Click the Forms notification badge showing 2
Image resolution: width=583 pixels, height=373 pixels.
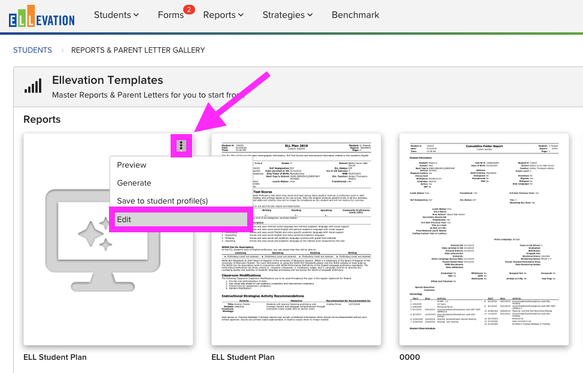pyautogui.click(x=189, y=10)
